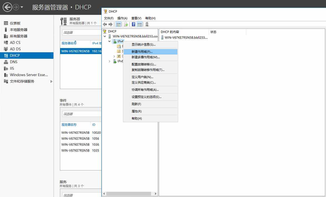The image size is (326, 197).
Task: Select event row with ID 1036
Action: click(x=81, y=145)
